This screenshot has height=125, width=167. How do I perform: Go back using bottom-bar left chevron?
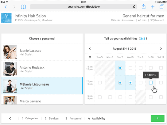10,118
